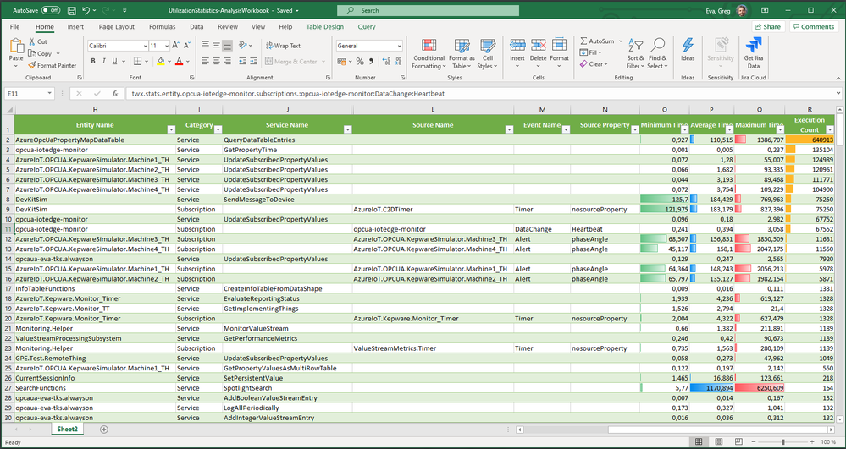Select the column H header
The image size is (846, 449).
pyautogui.click(x=95, y=109)
